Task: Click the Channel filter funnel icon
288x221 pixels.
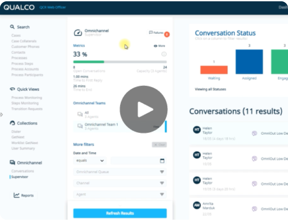Action: tap(162, 183)
